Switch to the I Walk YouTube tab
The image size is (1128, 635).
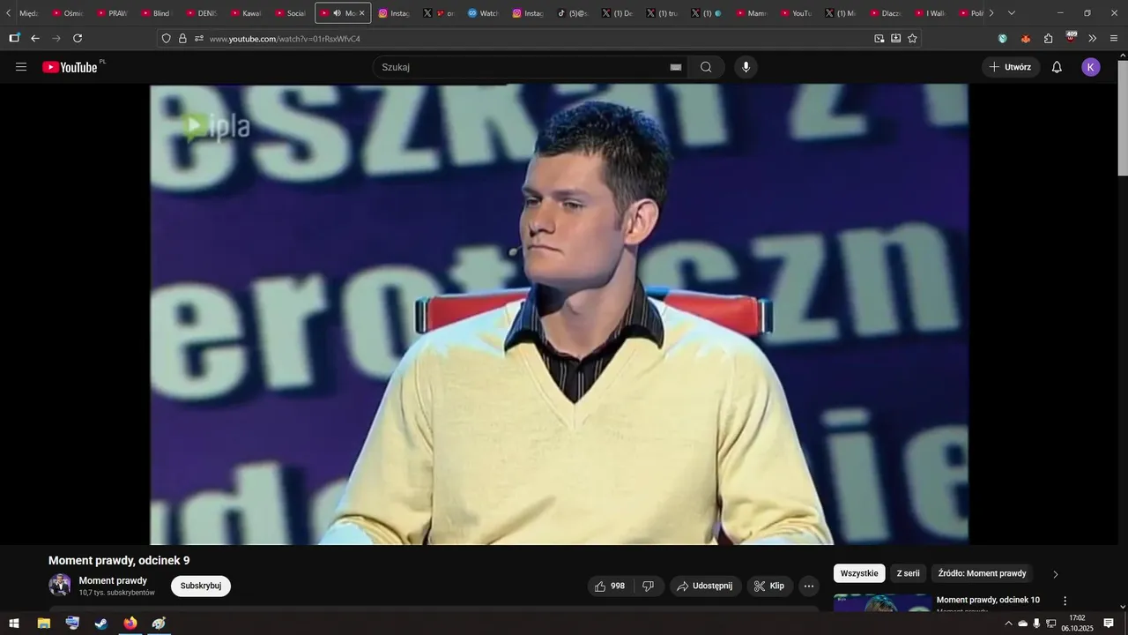tap(930, 13)
